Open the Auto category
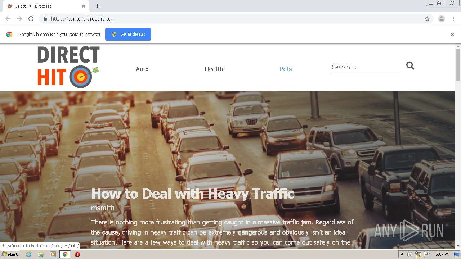 142,69
